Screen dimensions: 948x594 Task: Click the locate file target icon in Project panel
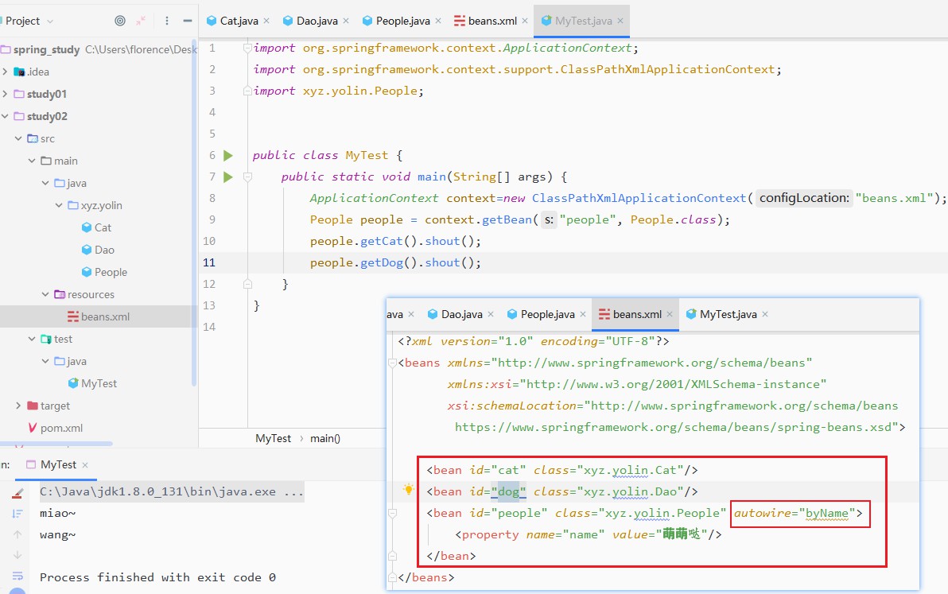point(120,21)
